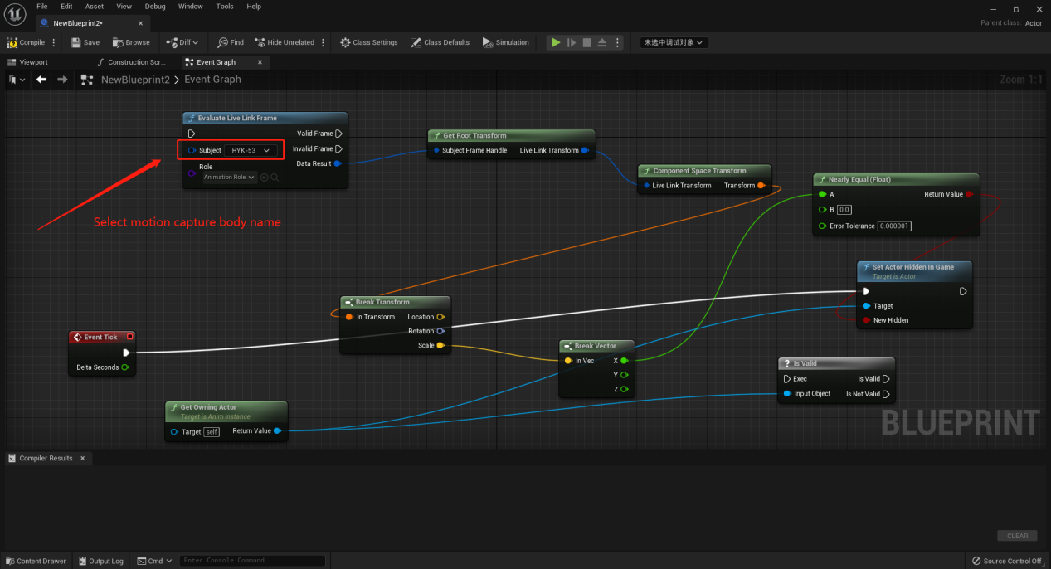The width and height of the screenshot is (1051, 569).
Task: Click the Error Tolerance value field
Action: point(895,226)
